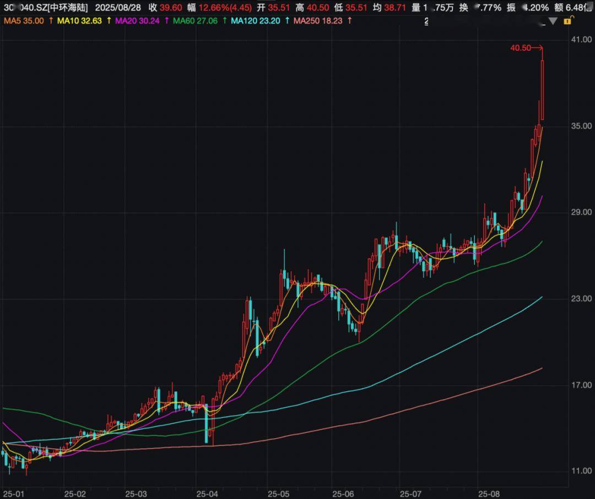Screen dimensions: 595x499
Task: Click the yellow up arrow after MA10
Action: click(x=108, y=20)
